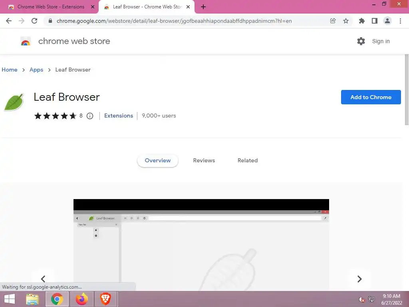Reload the current page
This screenshot has height=307, width=409.
point(34,21)
